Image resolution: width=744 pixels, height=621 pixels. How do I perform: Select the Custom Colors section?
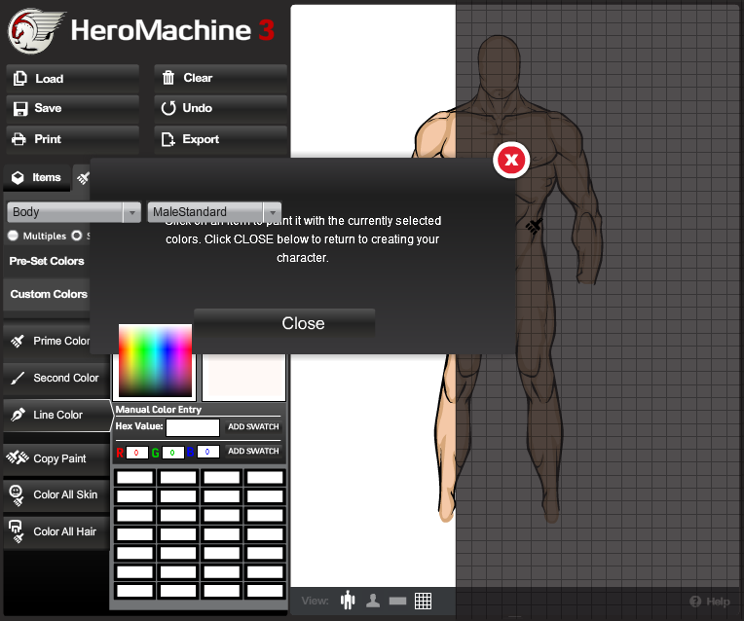49,294
